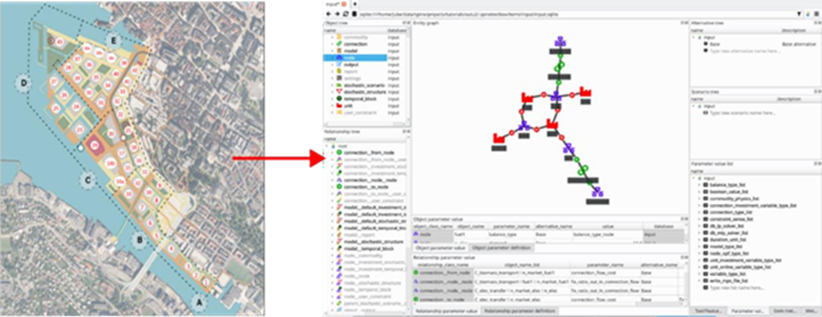Image resolution: width=822 pixels, height=317 pixels.
Task: Select user_constraint icon in Object tree
Action: (339, 112)
